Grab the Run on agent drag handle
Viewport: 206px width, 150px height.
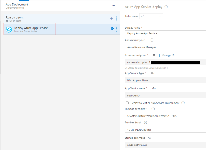click(117, 19)
